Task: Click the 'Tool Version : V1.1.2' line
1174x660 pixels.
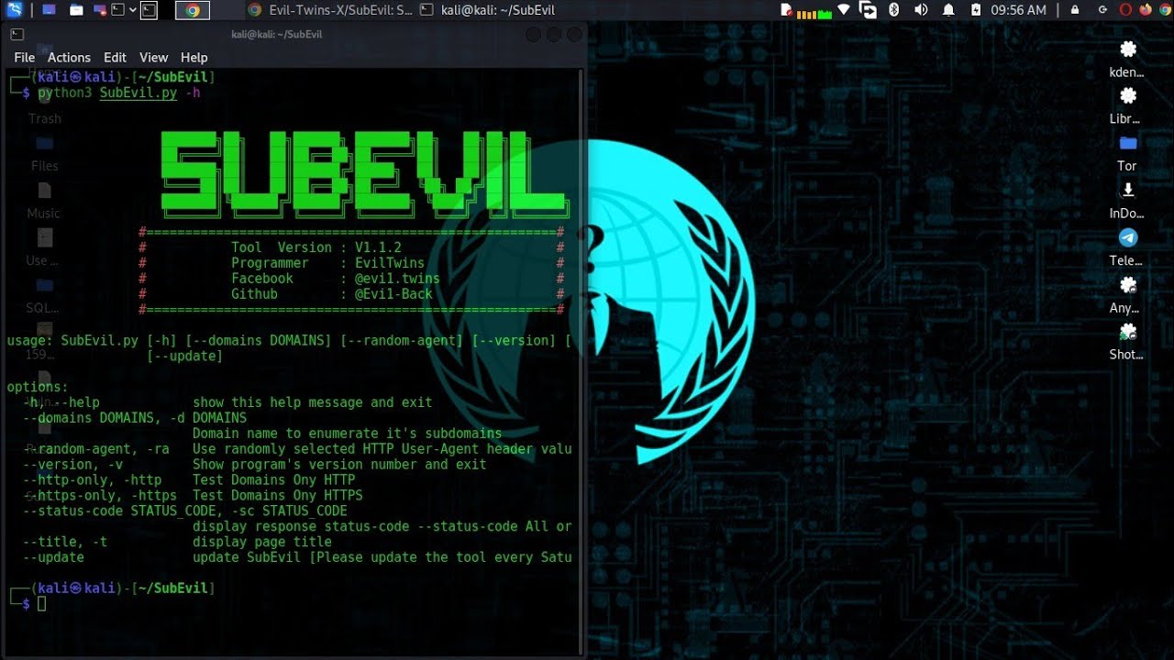Action: [316, 247]
